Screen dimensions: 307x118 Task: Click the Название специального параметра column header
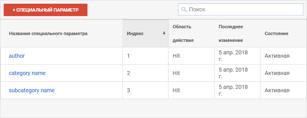tap(48, 34)
